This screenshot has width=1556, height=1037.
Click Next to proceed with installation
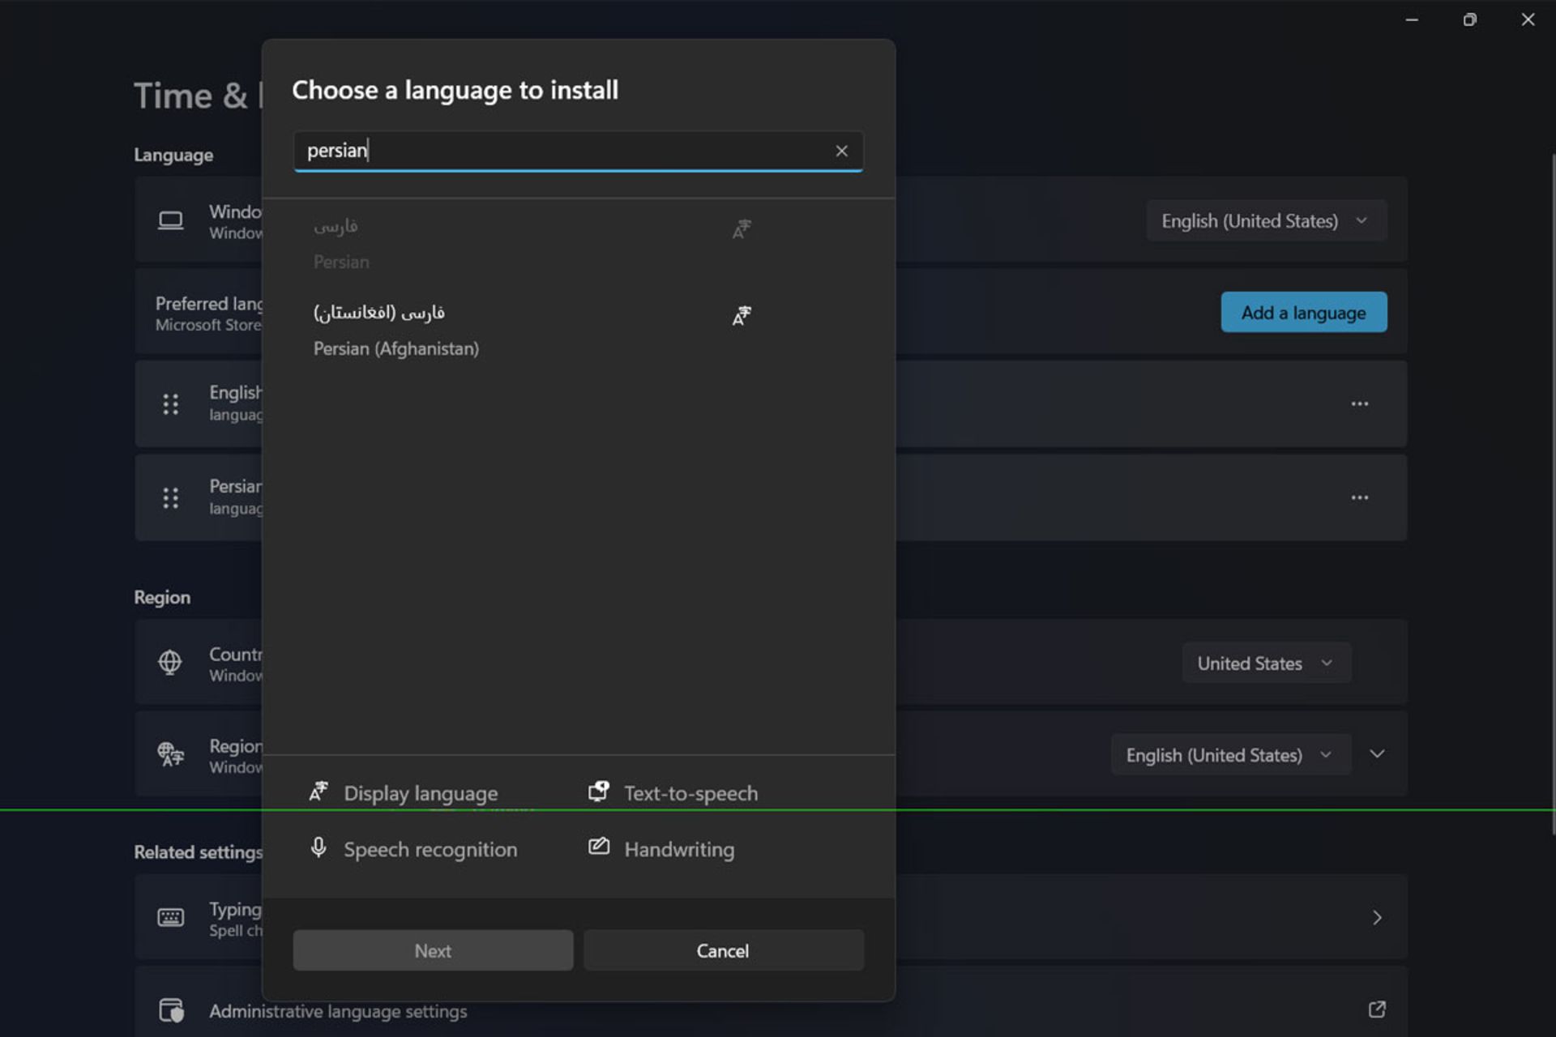pos(433,950)
